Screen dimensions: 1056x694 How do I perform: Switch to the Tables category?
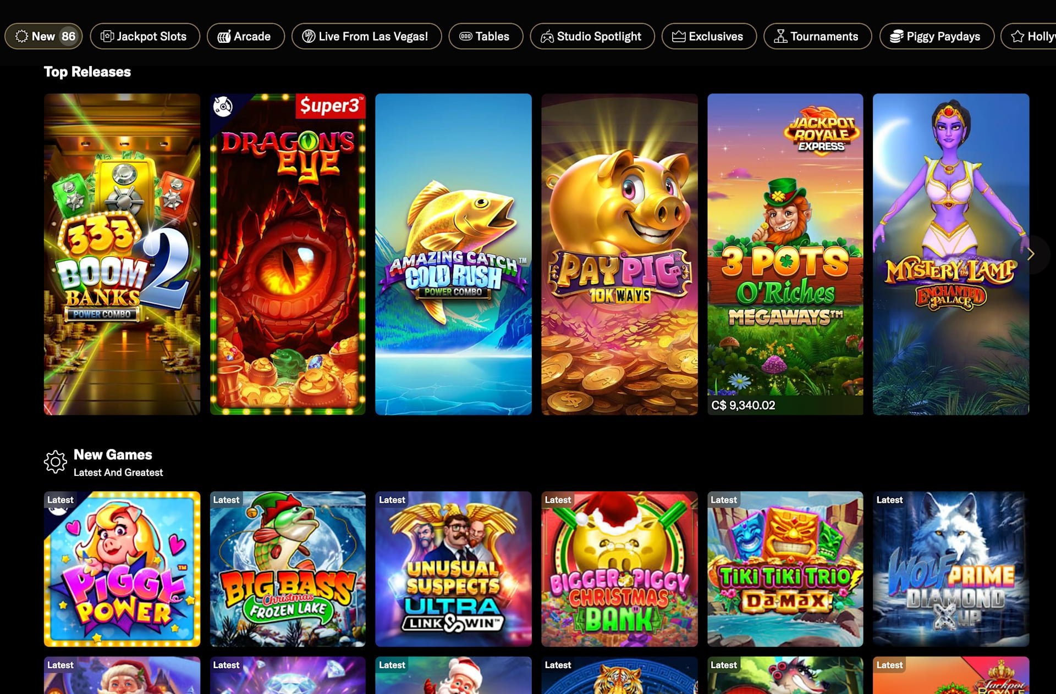[x=486, y=36]
